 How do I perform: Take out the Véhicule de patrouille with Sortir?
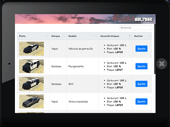pyautogui.click(x=142, y=49)
